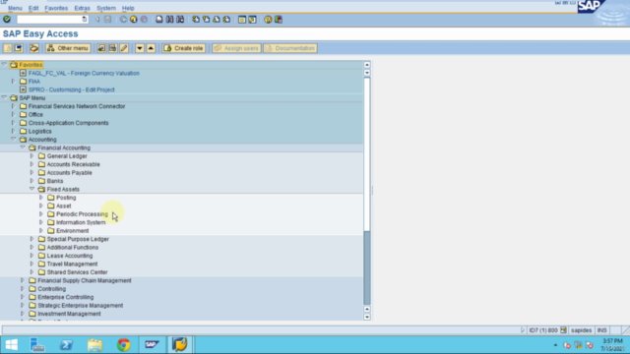The height and width of the screenshot is (354, 630).
Task: Move favorite down with down-arrow icon
Action: coord(140,48)
